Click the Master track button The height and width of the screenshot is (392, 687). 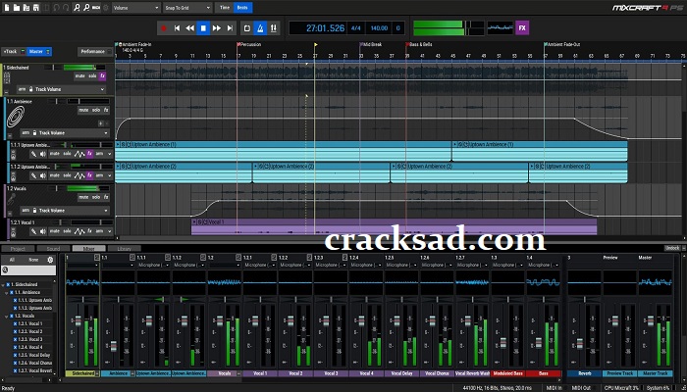tap(39, 52)
